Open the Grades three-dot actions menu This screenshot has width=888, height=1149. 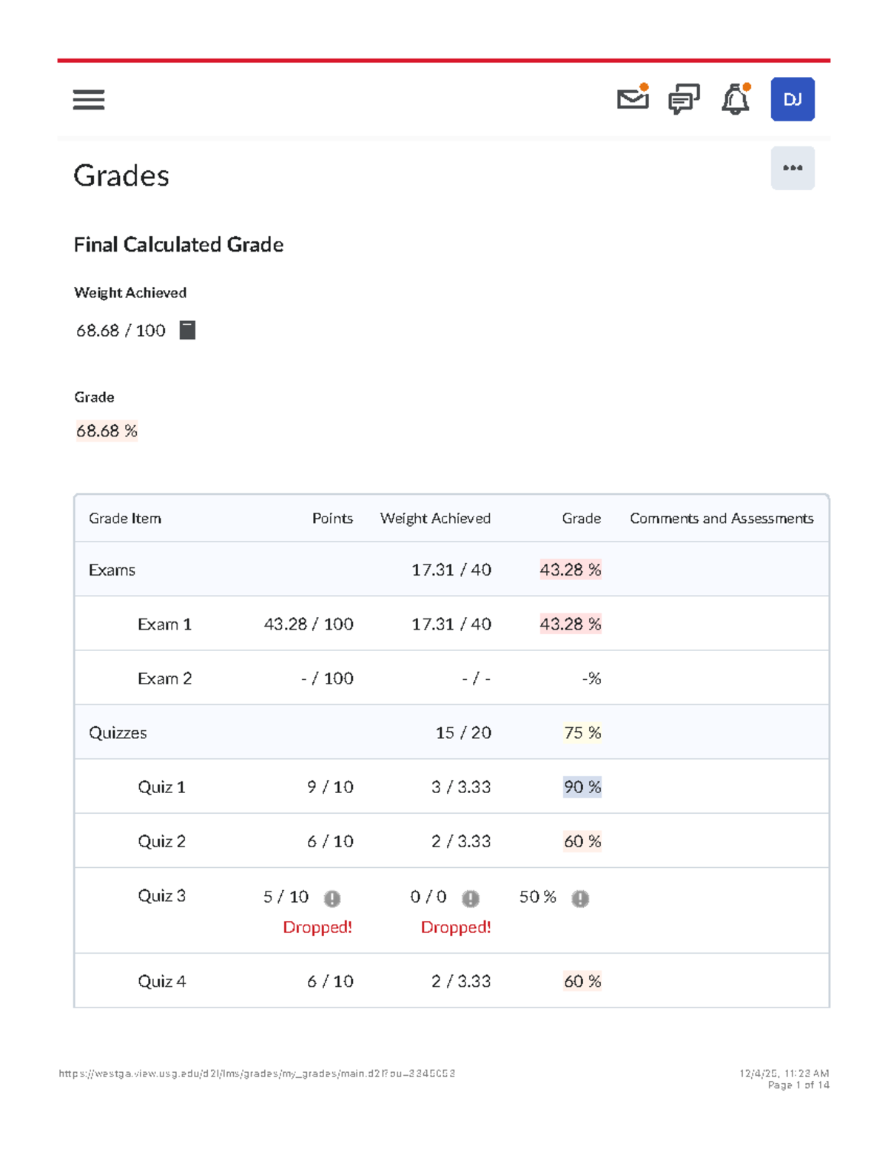[x=793, y=168]
